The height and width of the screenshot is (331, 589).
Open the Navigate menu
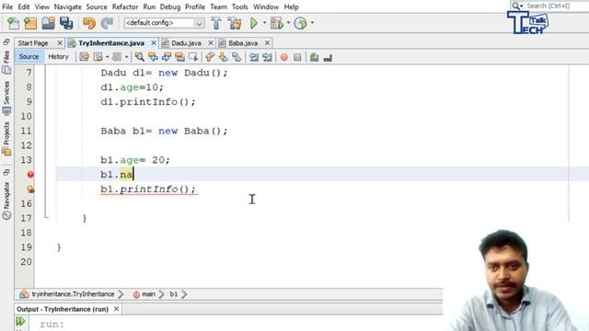click(67, 6)
